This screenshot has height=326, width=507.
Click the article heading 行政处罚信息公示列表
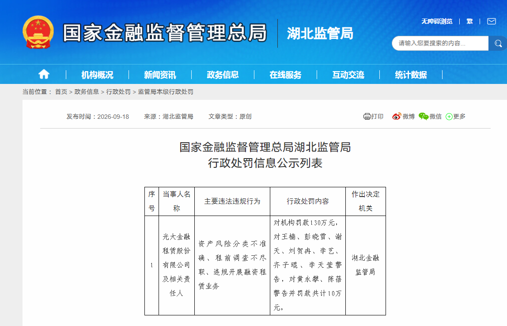(x=265, y=163)
